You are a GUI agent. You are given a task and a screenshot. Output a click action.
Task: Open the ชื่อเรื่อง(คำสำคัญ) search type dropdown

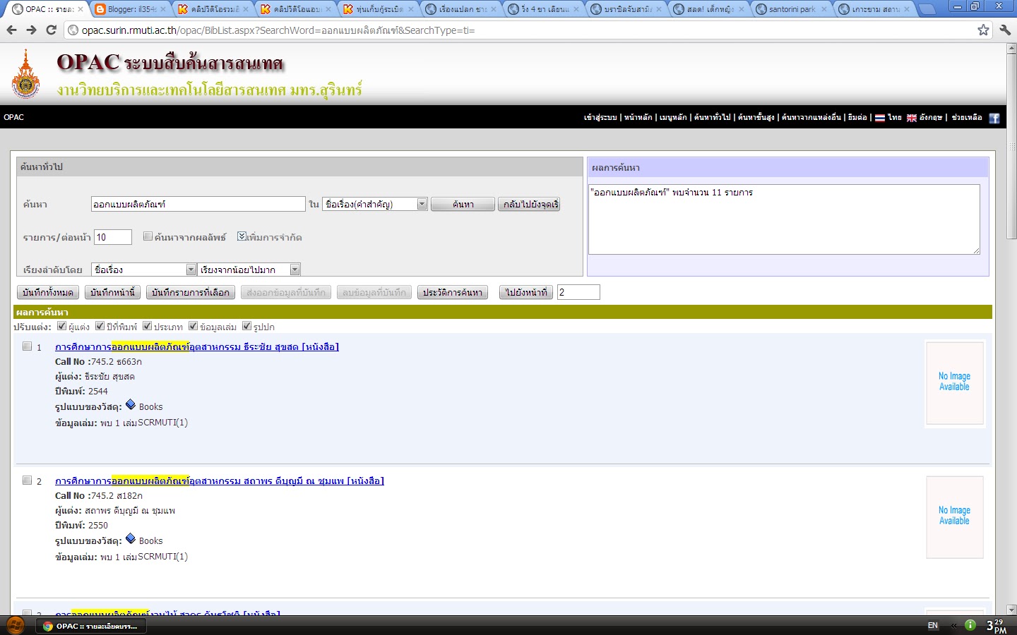point(375,204)
